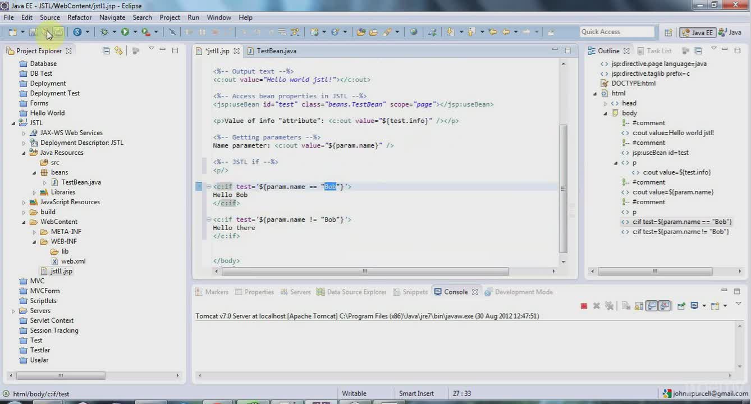This screenshot has height=404, width=751.
Task: Expand the Servers project node
Action: point(13,311)
